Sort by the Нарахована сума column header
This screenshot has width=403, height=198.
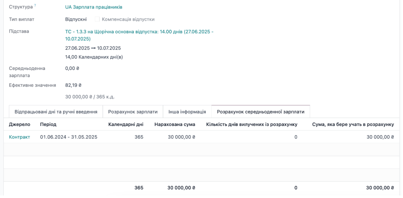(175, 124)
